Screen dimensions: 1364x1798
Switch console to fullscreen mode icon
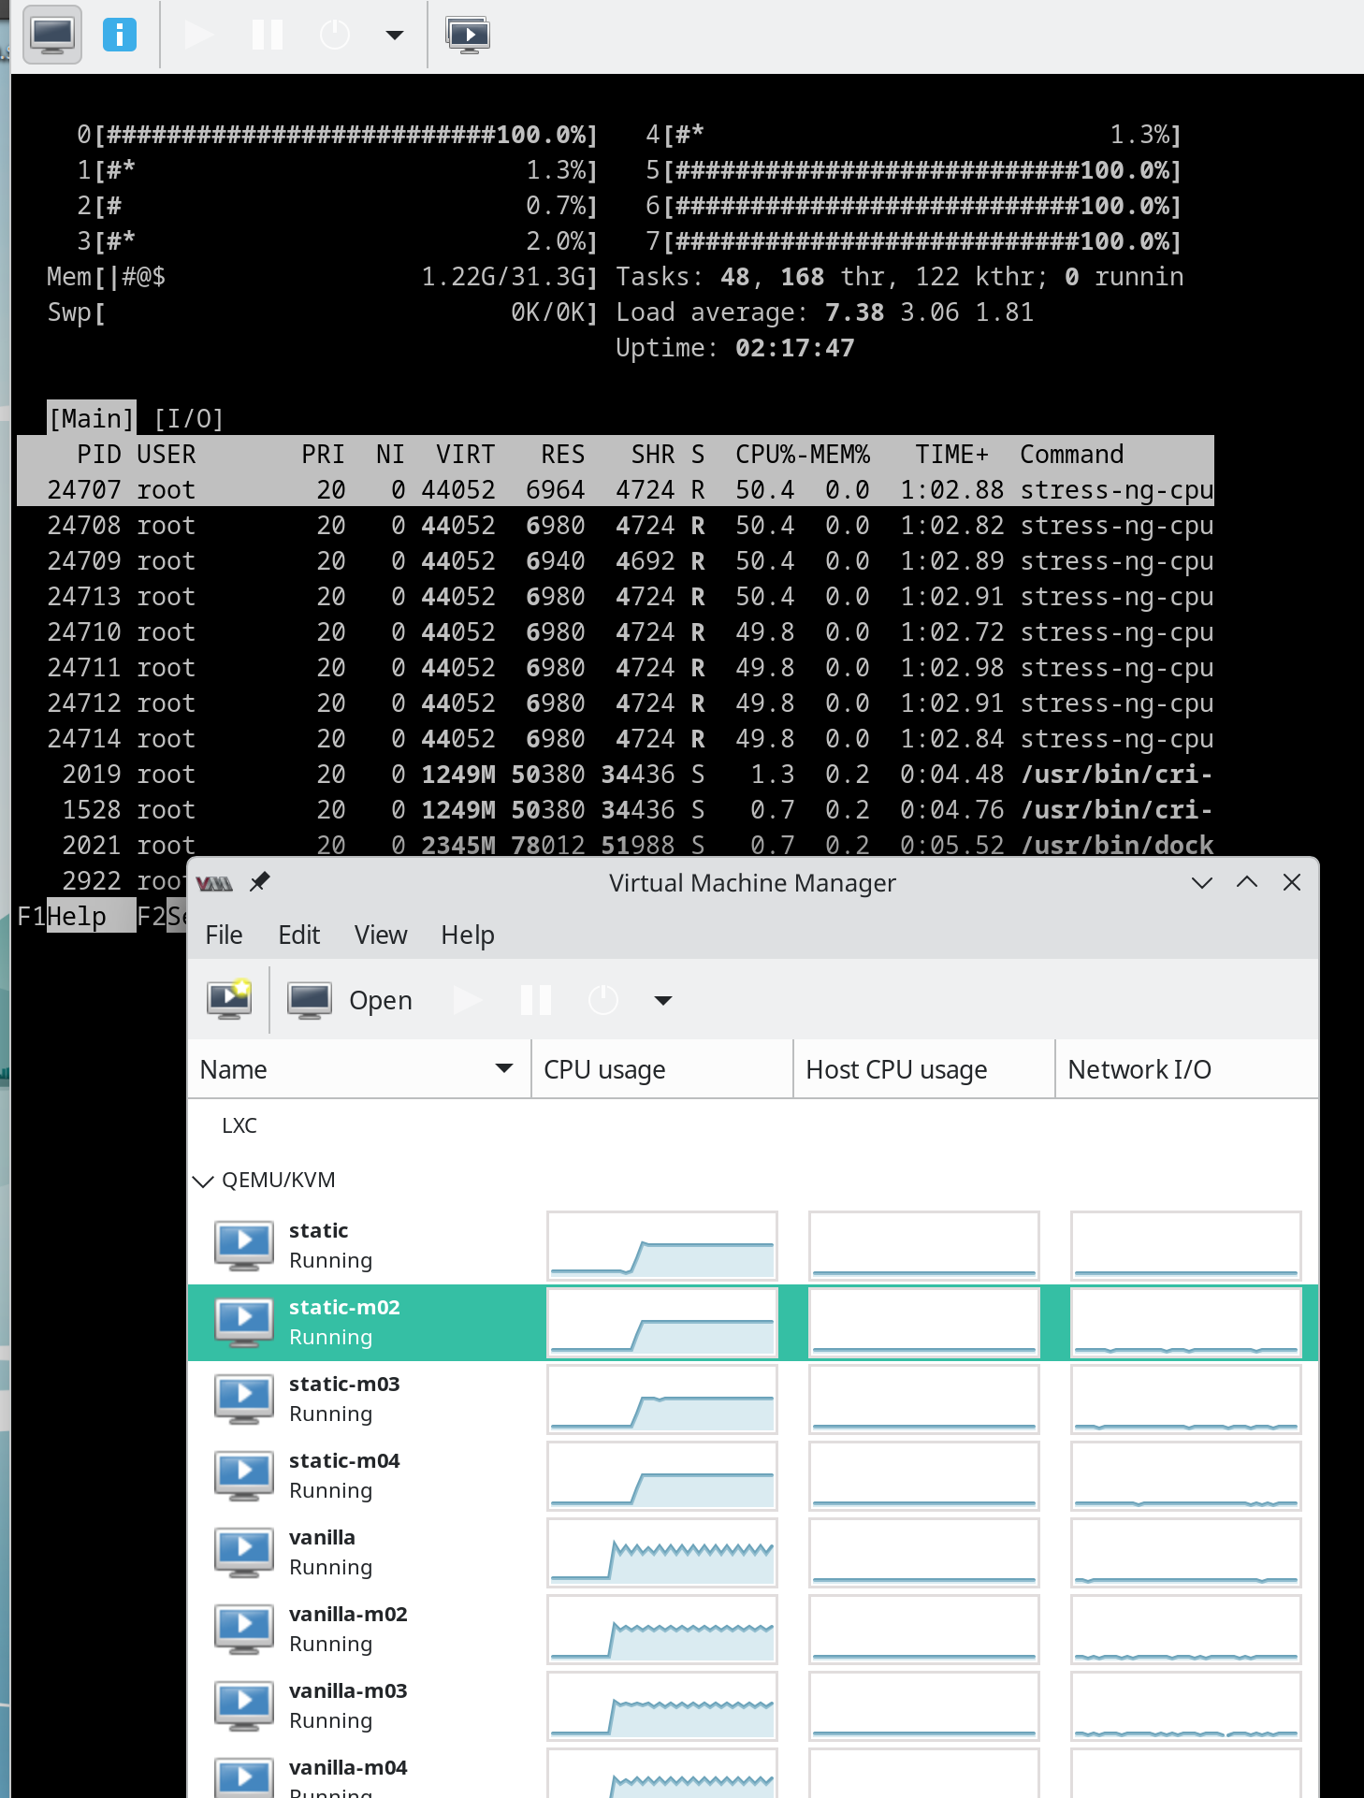tap(469, 35)
